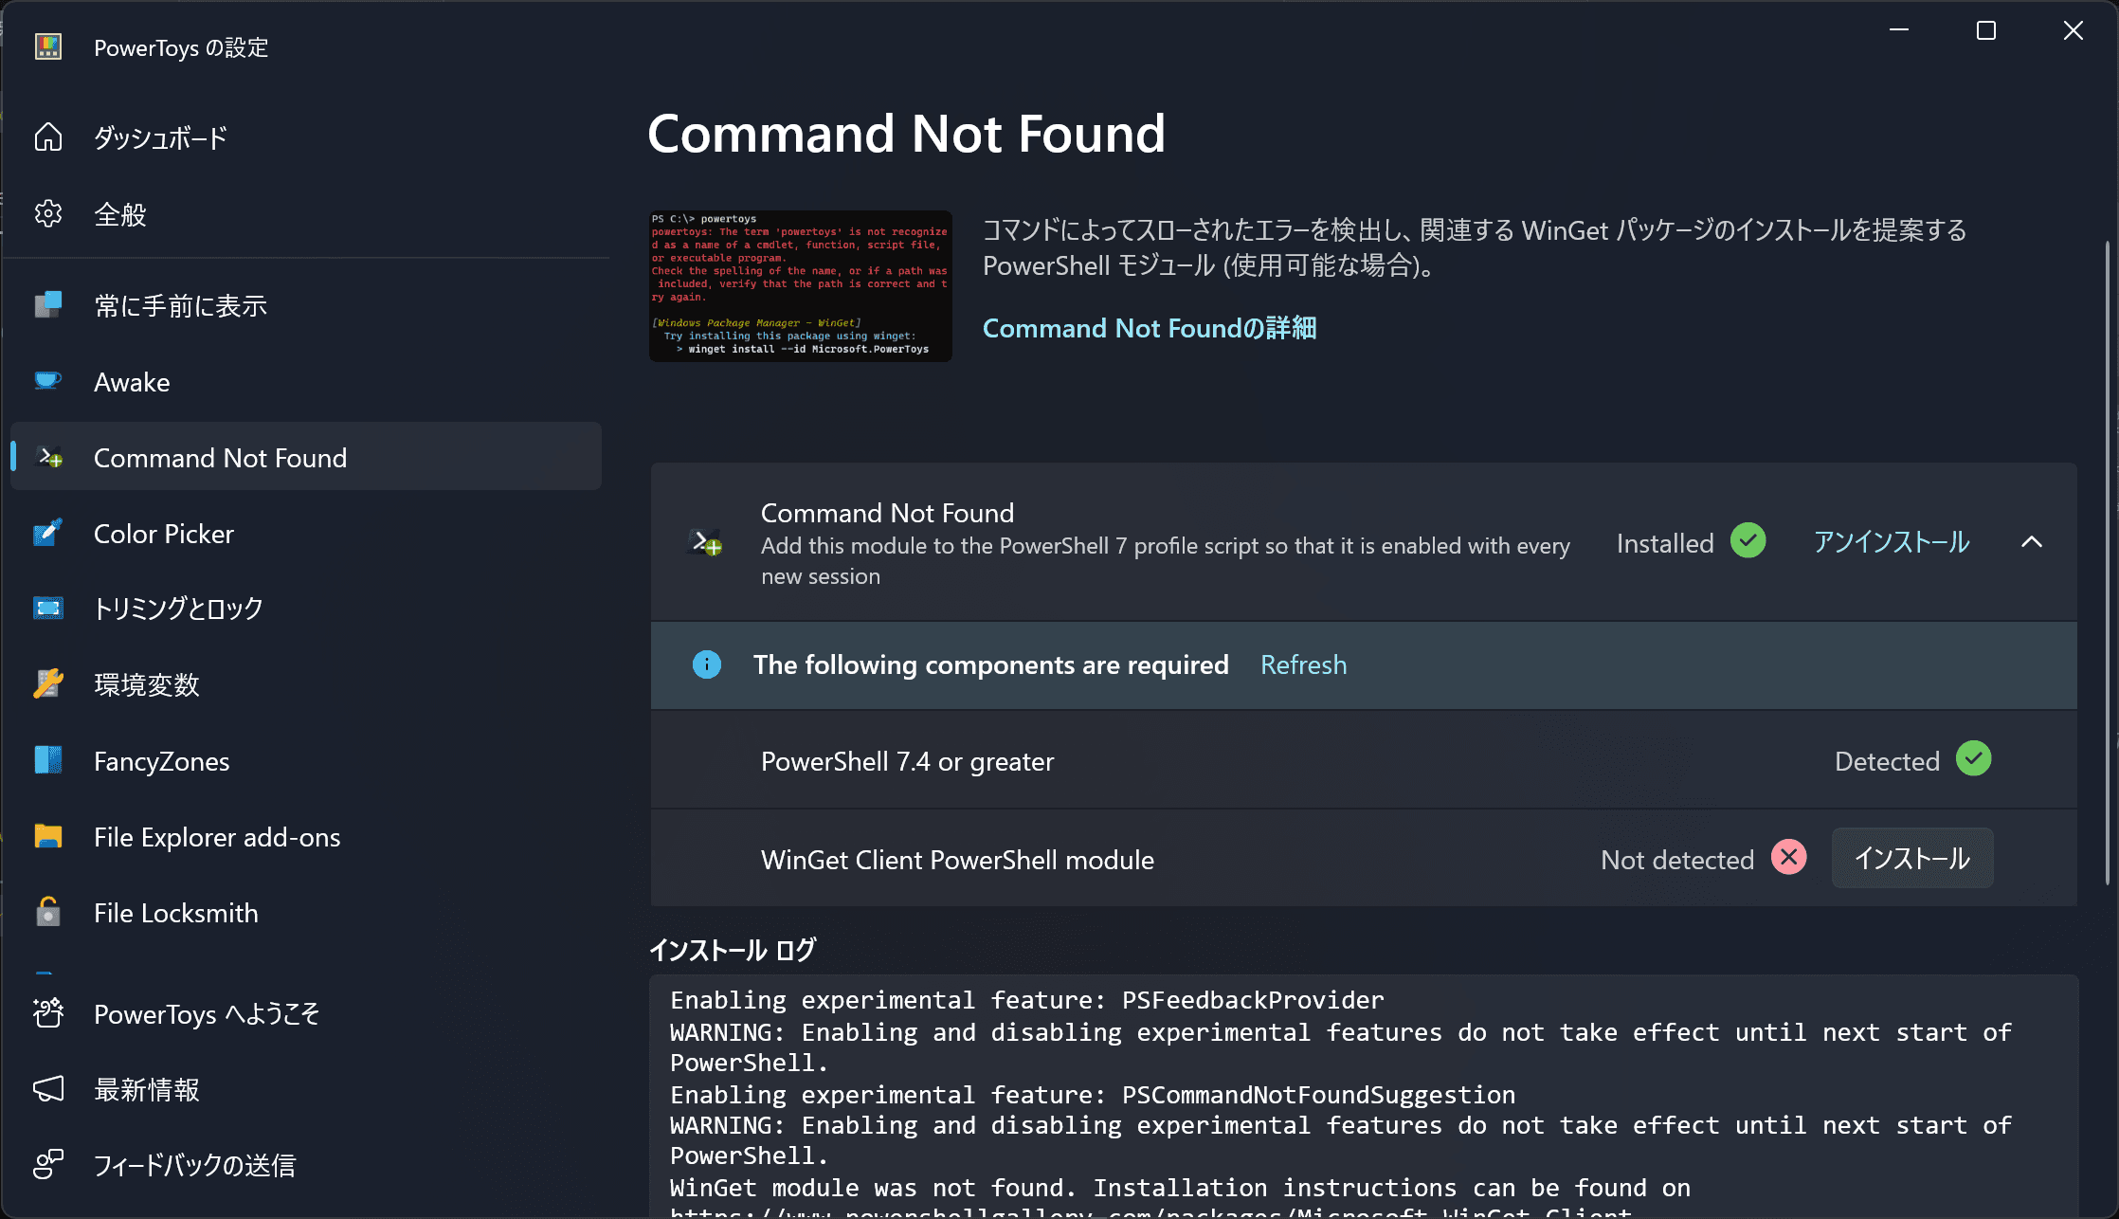Collapse the Command Not Found card chevron

(x=2032, y=542)
